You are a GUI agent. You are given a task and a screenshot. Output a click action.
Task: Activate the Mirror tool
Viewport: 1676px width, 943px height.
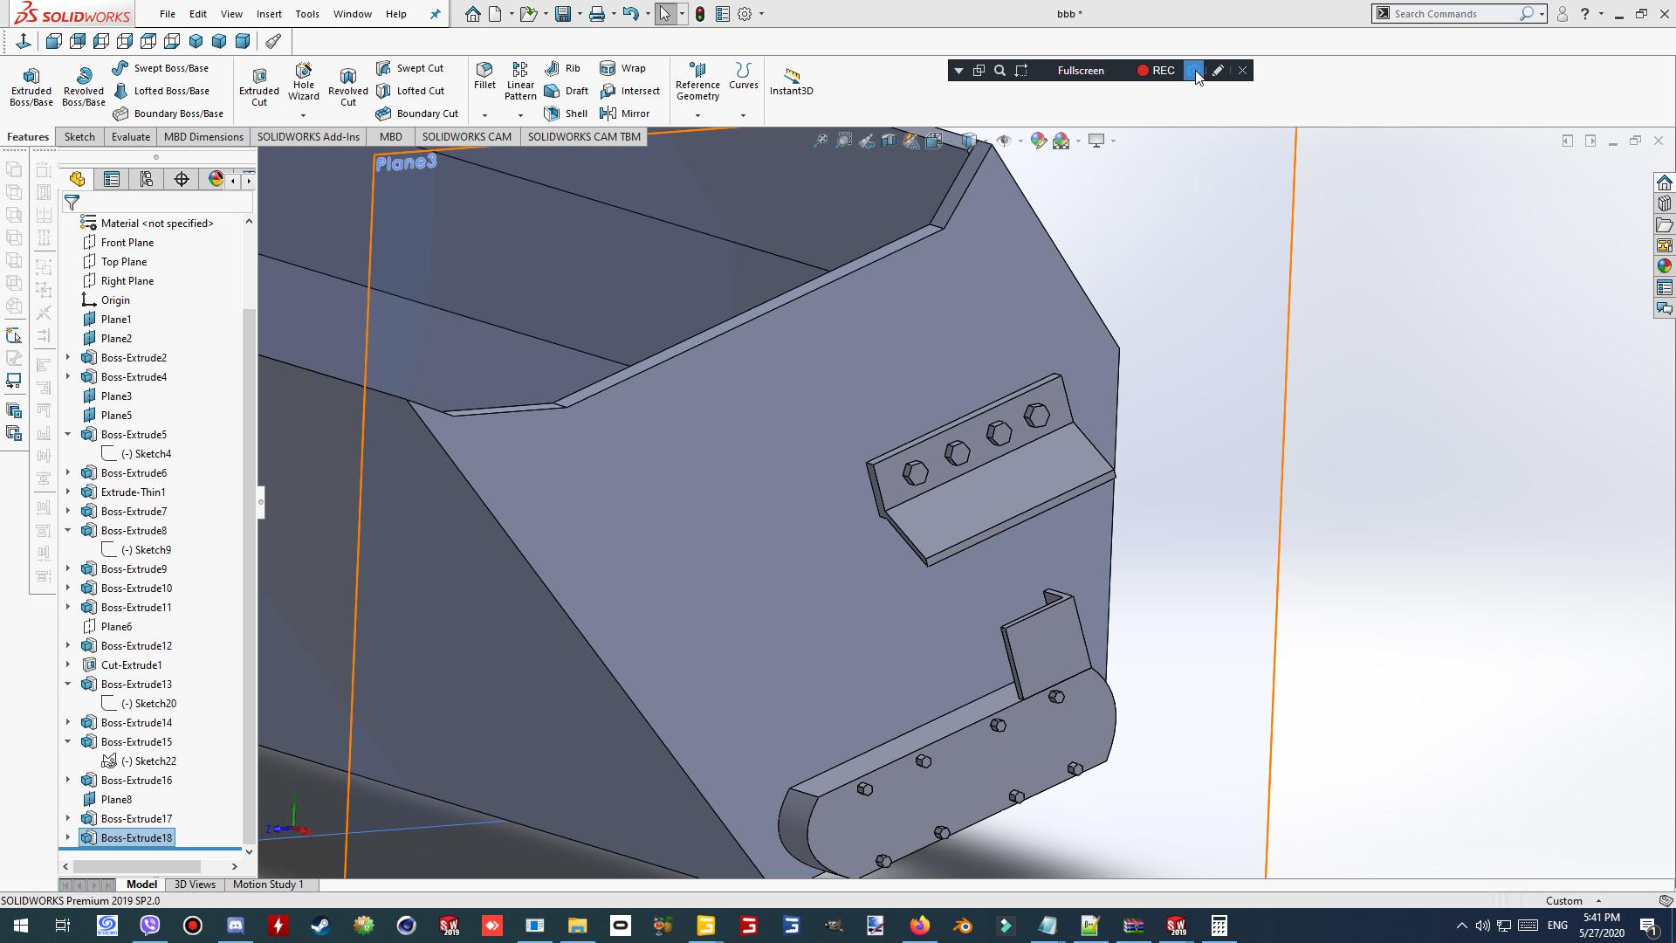click(x=625, y=114)
